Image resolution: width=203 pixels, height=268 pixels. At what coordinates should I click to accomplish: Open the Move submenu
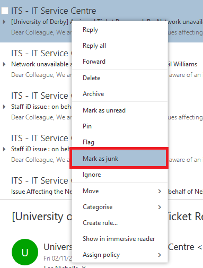[x=120, y=191]
